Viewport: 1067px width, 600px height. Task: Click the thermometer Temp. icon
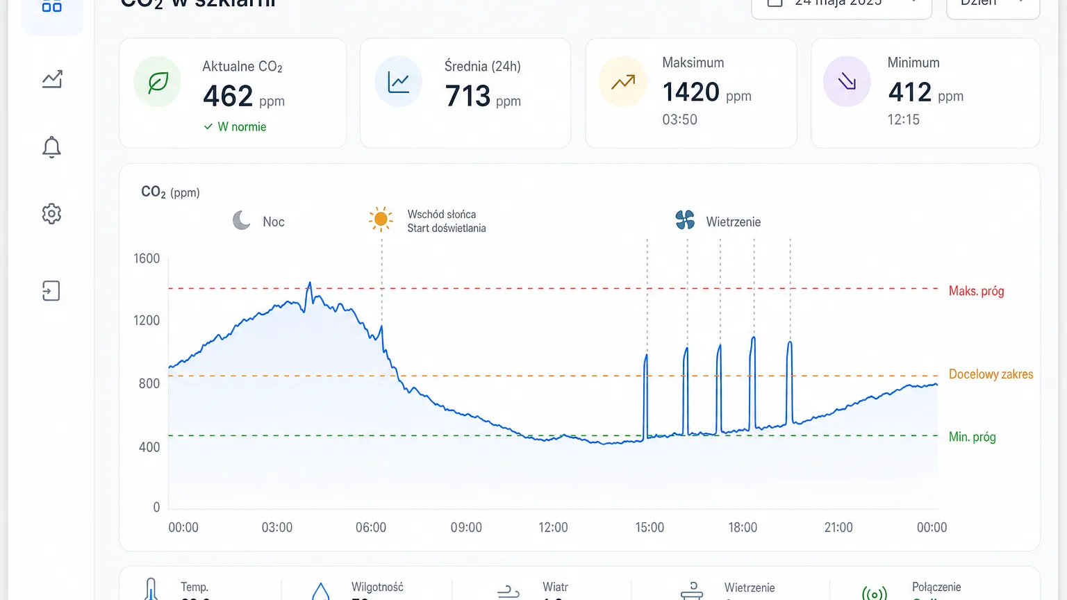click(x=150, y=589)
